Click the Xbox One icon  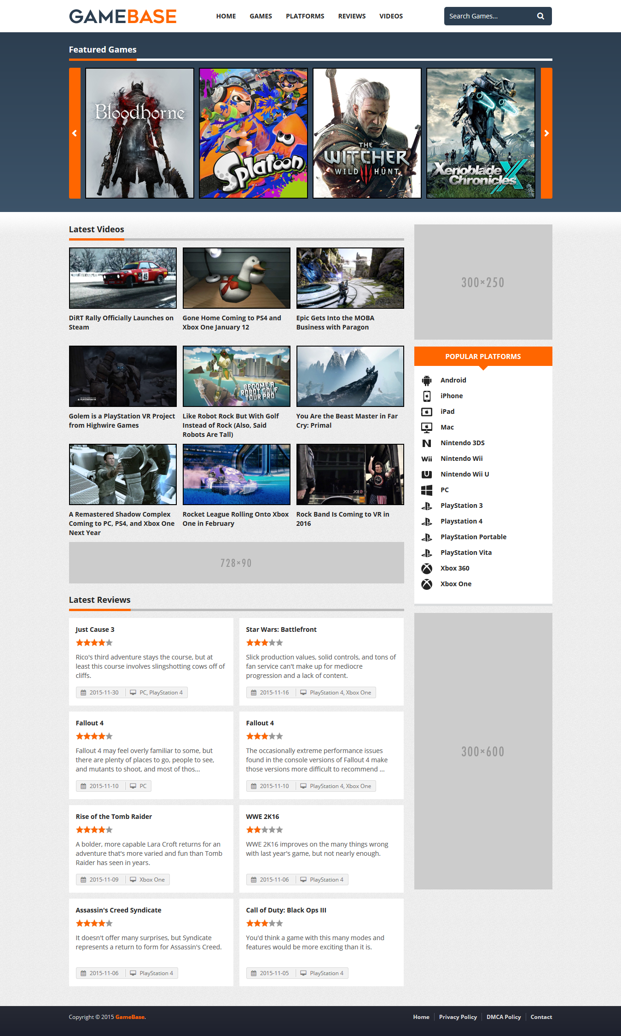427,584
